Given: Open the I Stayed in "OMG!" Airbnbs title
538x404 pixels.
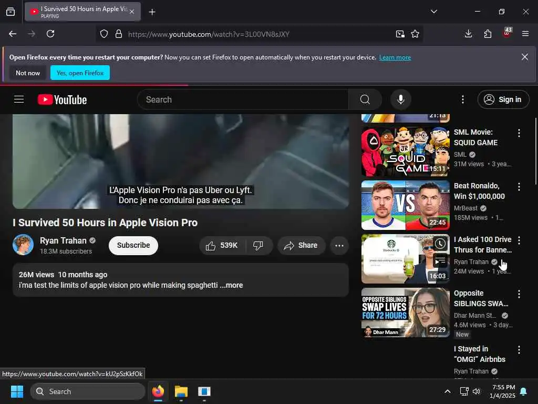Looking at the screenshot, I should (479, 354).
